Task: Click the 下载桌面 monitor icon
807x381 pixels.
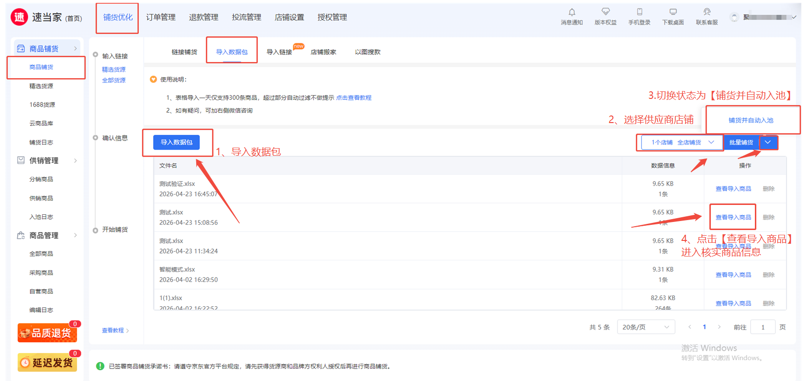Action: pos(672,12)
